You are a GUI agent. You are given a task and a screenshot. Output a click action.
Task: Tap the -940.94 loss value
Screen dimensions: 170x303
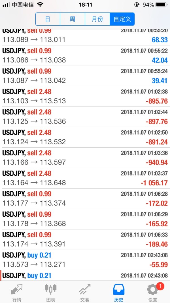click(x=157, y=162)
